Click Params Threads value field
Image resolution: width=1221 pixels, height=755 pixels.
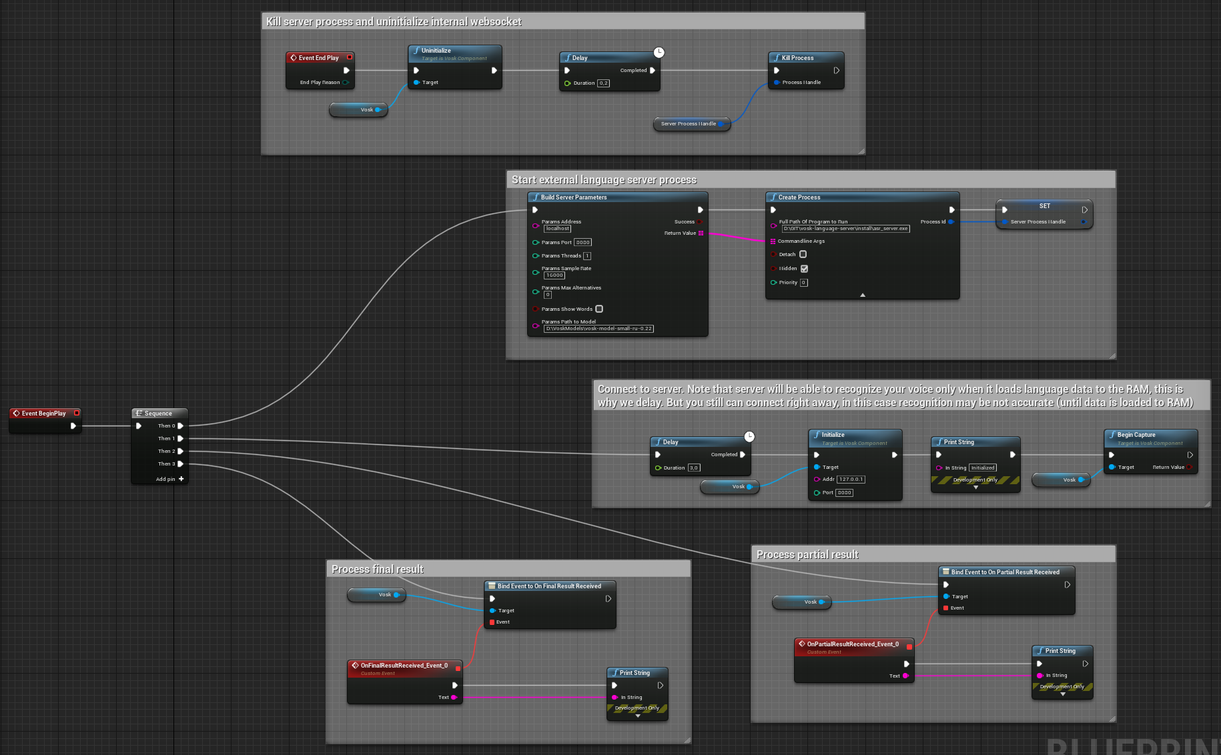[x=587, y=256]
